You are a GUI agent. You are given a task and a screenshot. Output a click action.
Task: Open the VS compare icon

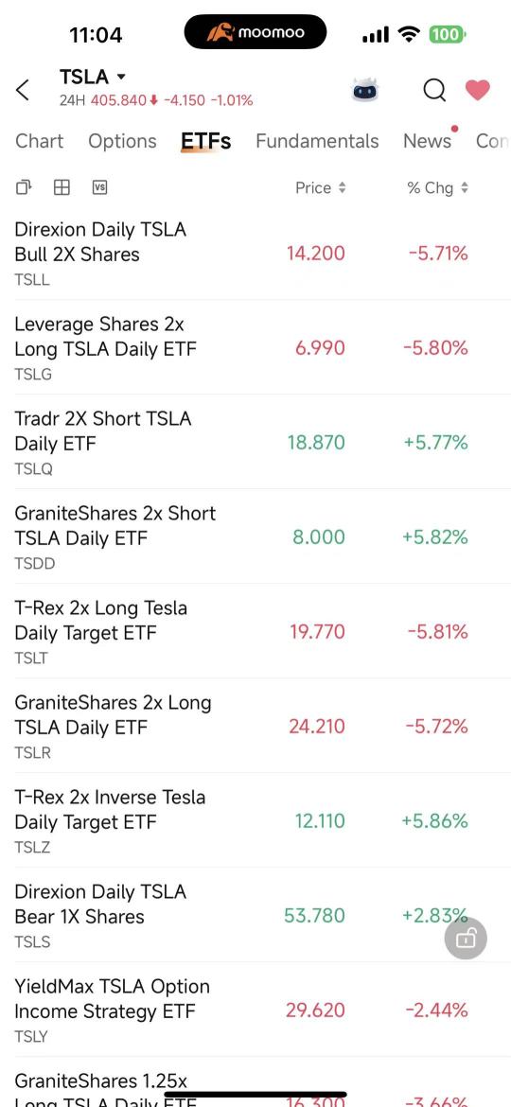99,187
